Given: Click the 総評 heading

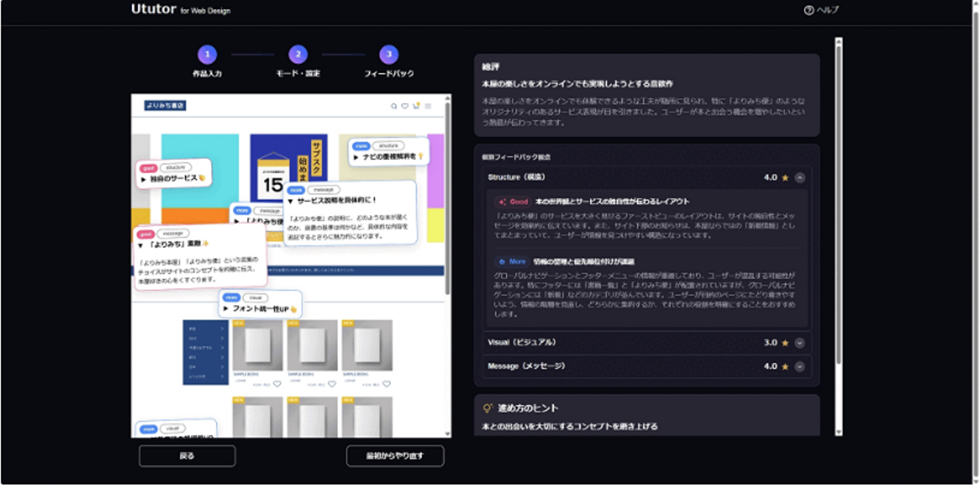Looking at the screenshot, I should pyautogui.click(x=490, y=67).
